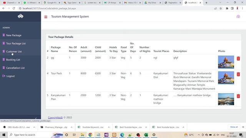246x138 pixels.
Task: Delete the 'Tour Pack' package row
Action: coord(238,74)
